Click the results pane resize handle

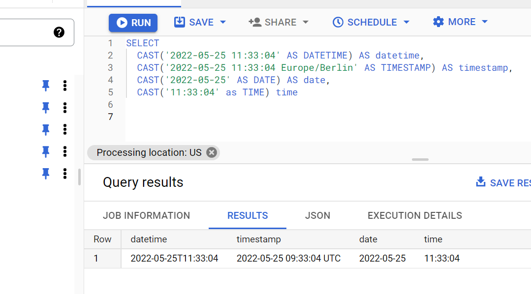pyautogui.click(x=420, y=159)
